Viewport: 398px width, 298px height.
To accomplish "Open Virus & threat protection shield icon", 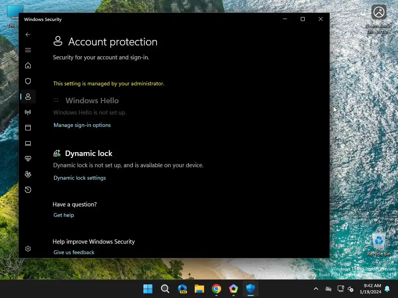I will [x=28, y=81].
